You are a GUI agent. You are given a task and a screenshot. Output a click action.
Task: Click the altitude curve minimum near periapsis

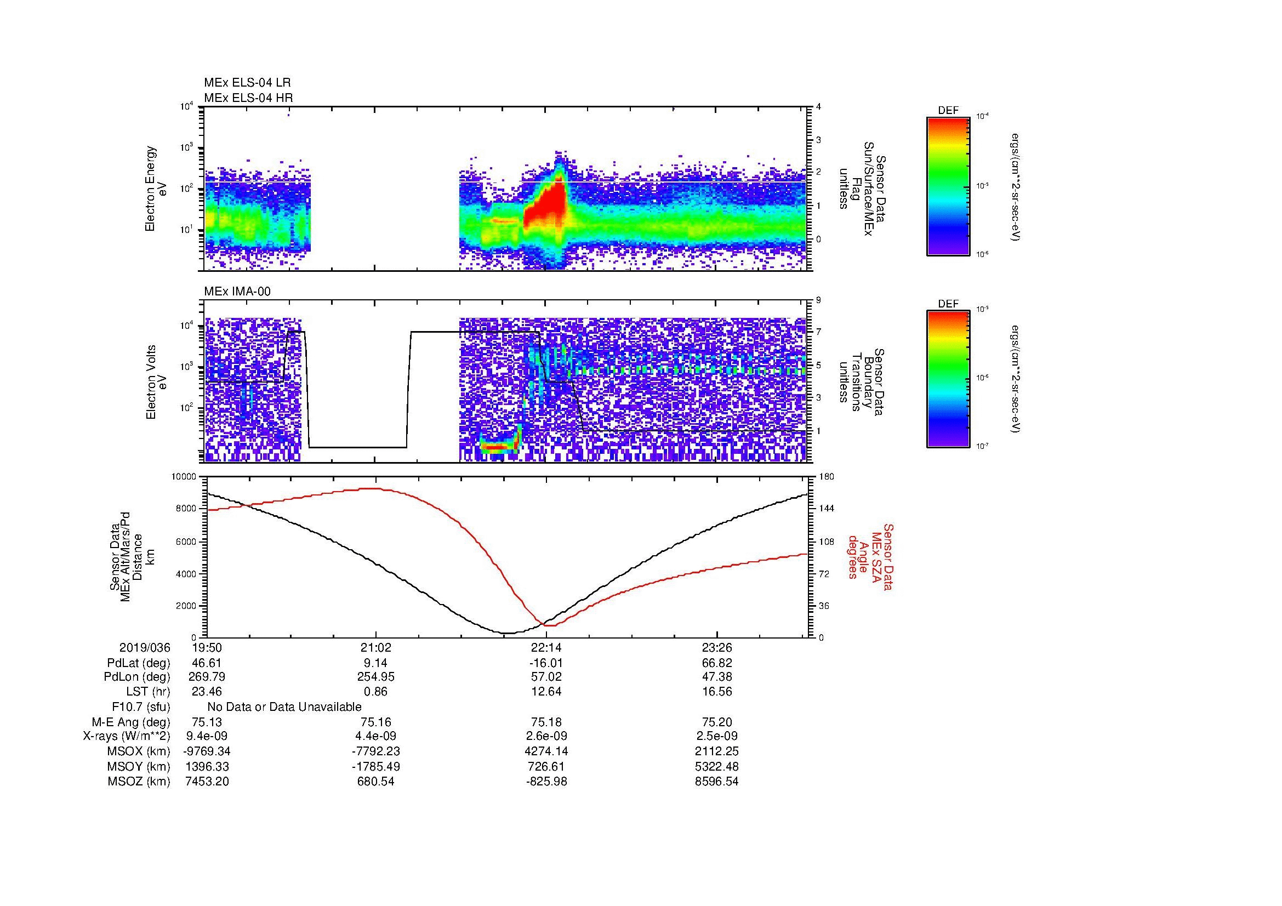pyautogui.click(x=507, y=633)
